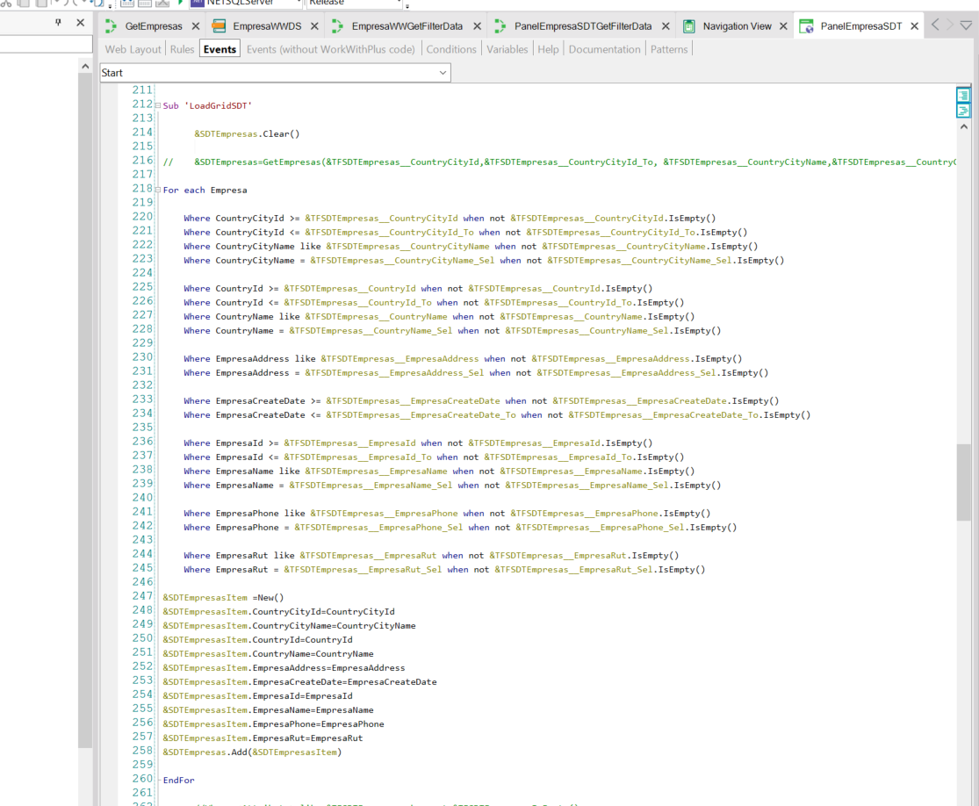The image size is (979, 806).
Task: Select the PanelEmpresaSDT tab
Action: click(x=861, y=26)
